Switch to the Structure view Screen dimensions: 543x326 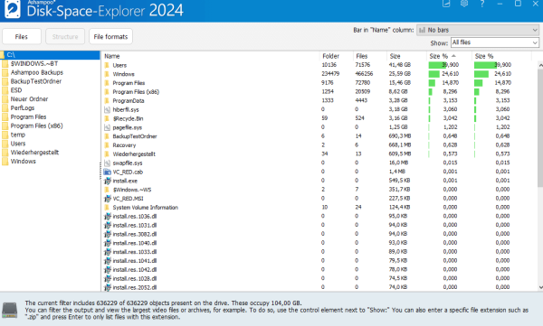(65, 36)
